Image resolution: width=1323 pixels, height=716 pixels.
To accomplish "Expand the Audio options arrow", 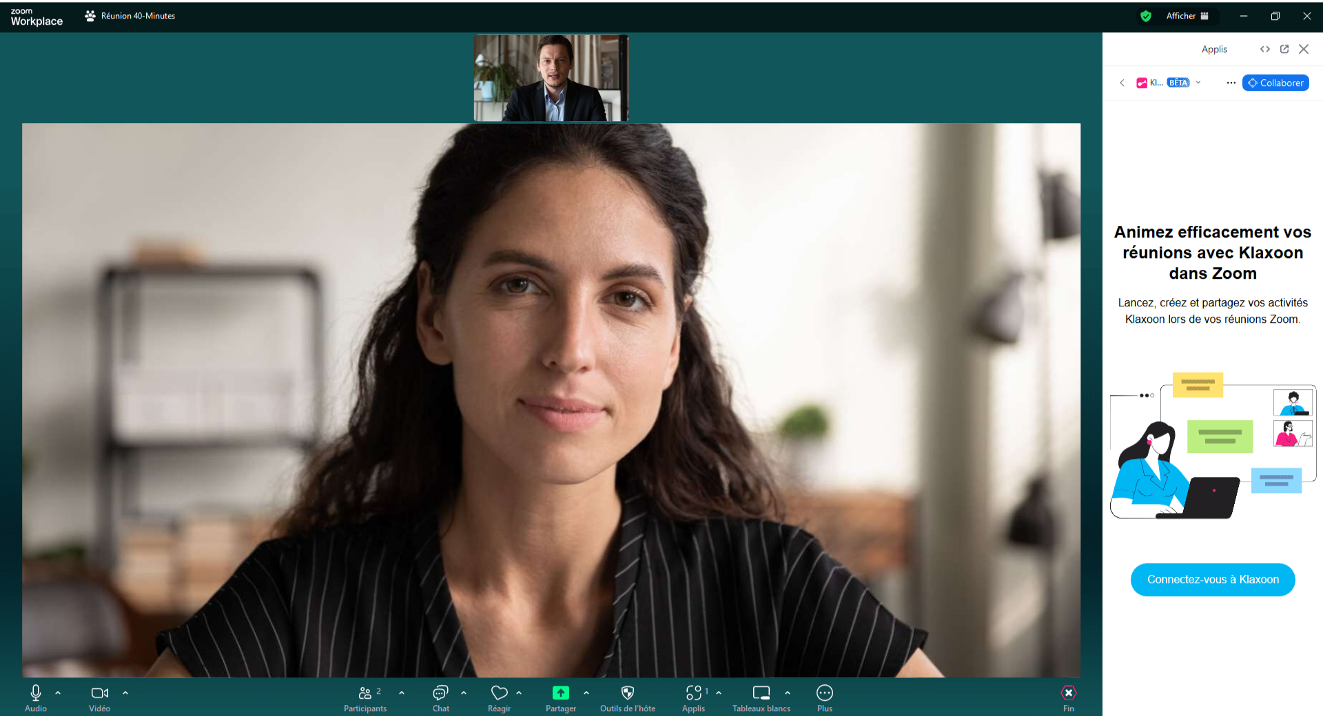I will (58, 693).
